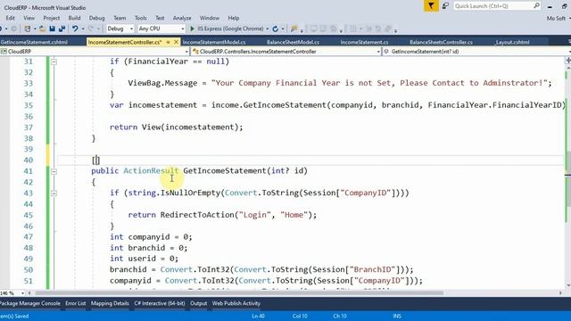Viewport: 571px width, 321px height.
Task: Switch to IncomeStatementModel.cs tab
Action: (214, 42)
